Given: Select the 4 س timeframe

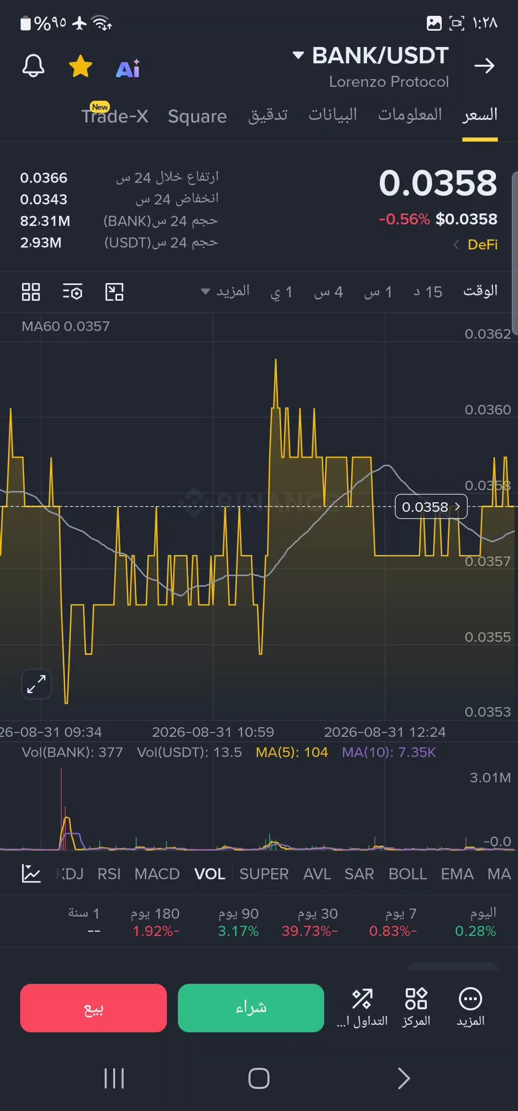Looking at the screenshot, I should coord(329,292).
